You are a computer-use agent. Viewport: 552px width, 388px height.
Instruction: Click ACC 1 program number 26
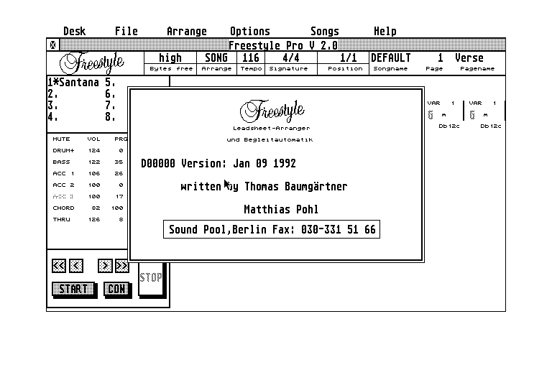(x=119, y=174)
